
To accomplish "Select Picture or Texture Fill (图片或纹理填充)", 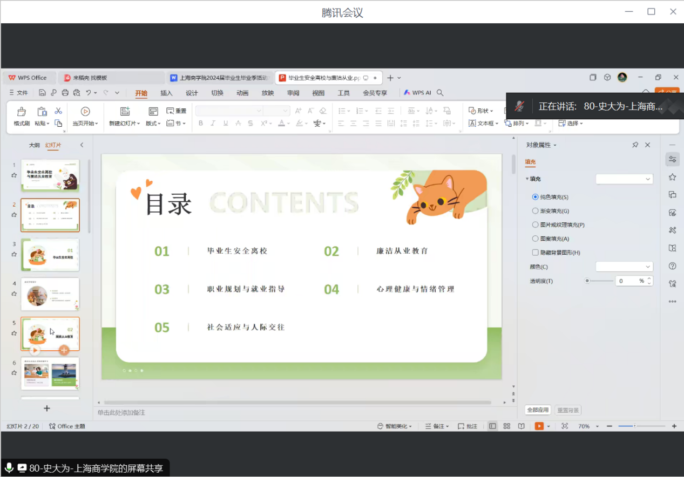I will (x=536, y=225).
